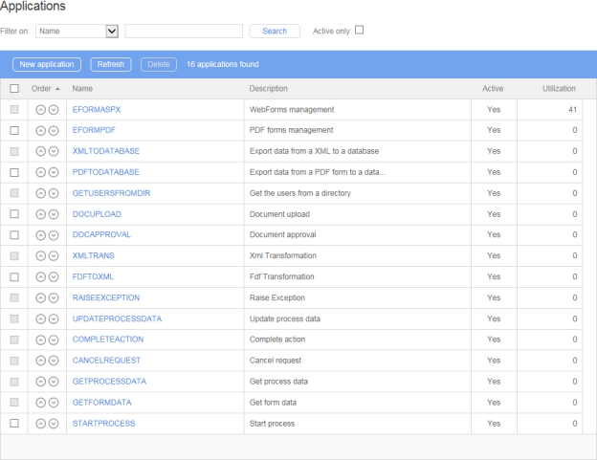Image resolution: width=597 pixels, height=460 pixels.
Task: Move DOCUPLOAD down in order
Action: pyautogui.click(x=54, y=214)
